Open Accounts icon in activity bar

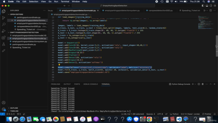tap(4, 102)
